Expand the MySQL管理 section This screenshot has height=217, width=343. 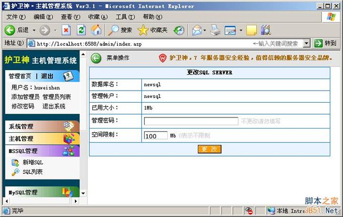(42, 192)
